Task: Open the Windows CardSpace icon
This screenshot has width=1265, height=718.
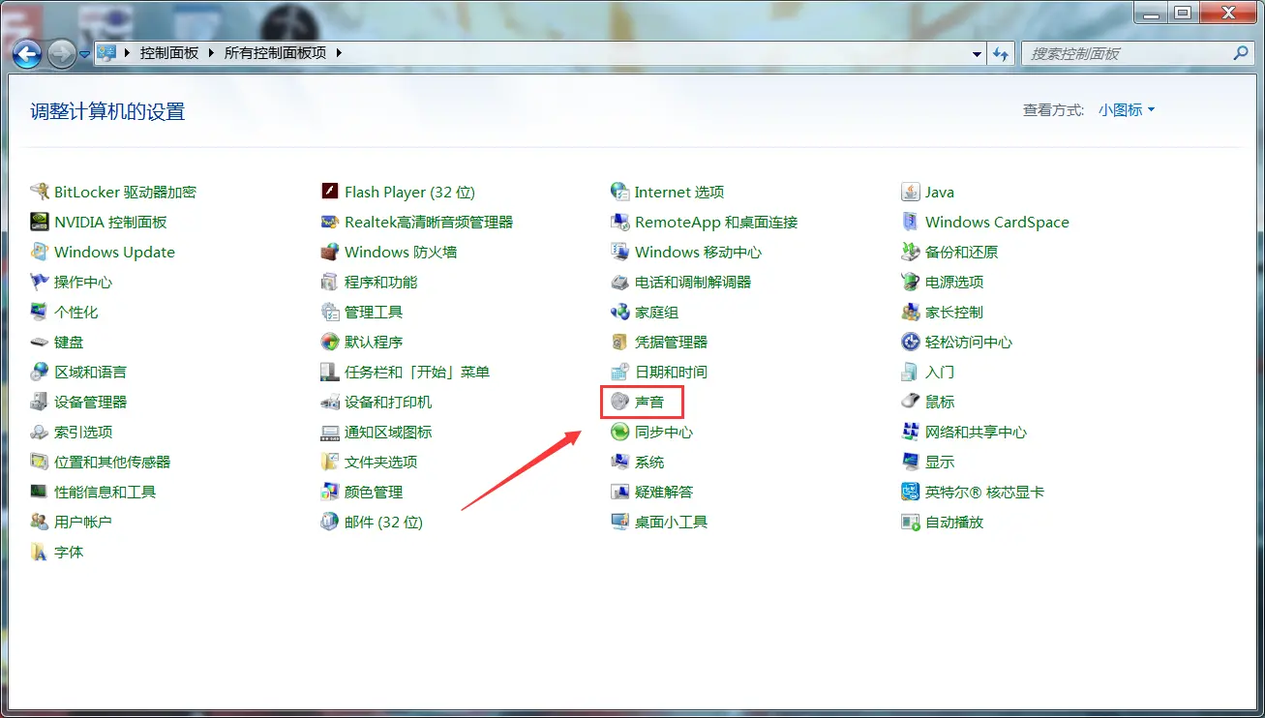Action: tap(910, 222)
